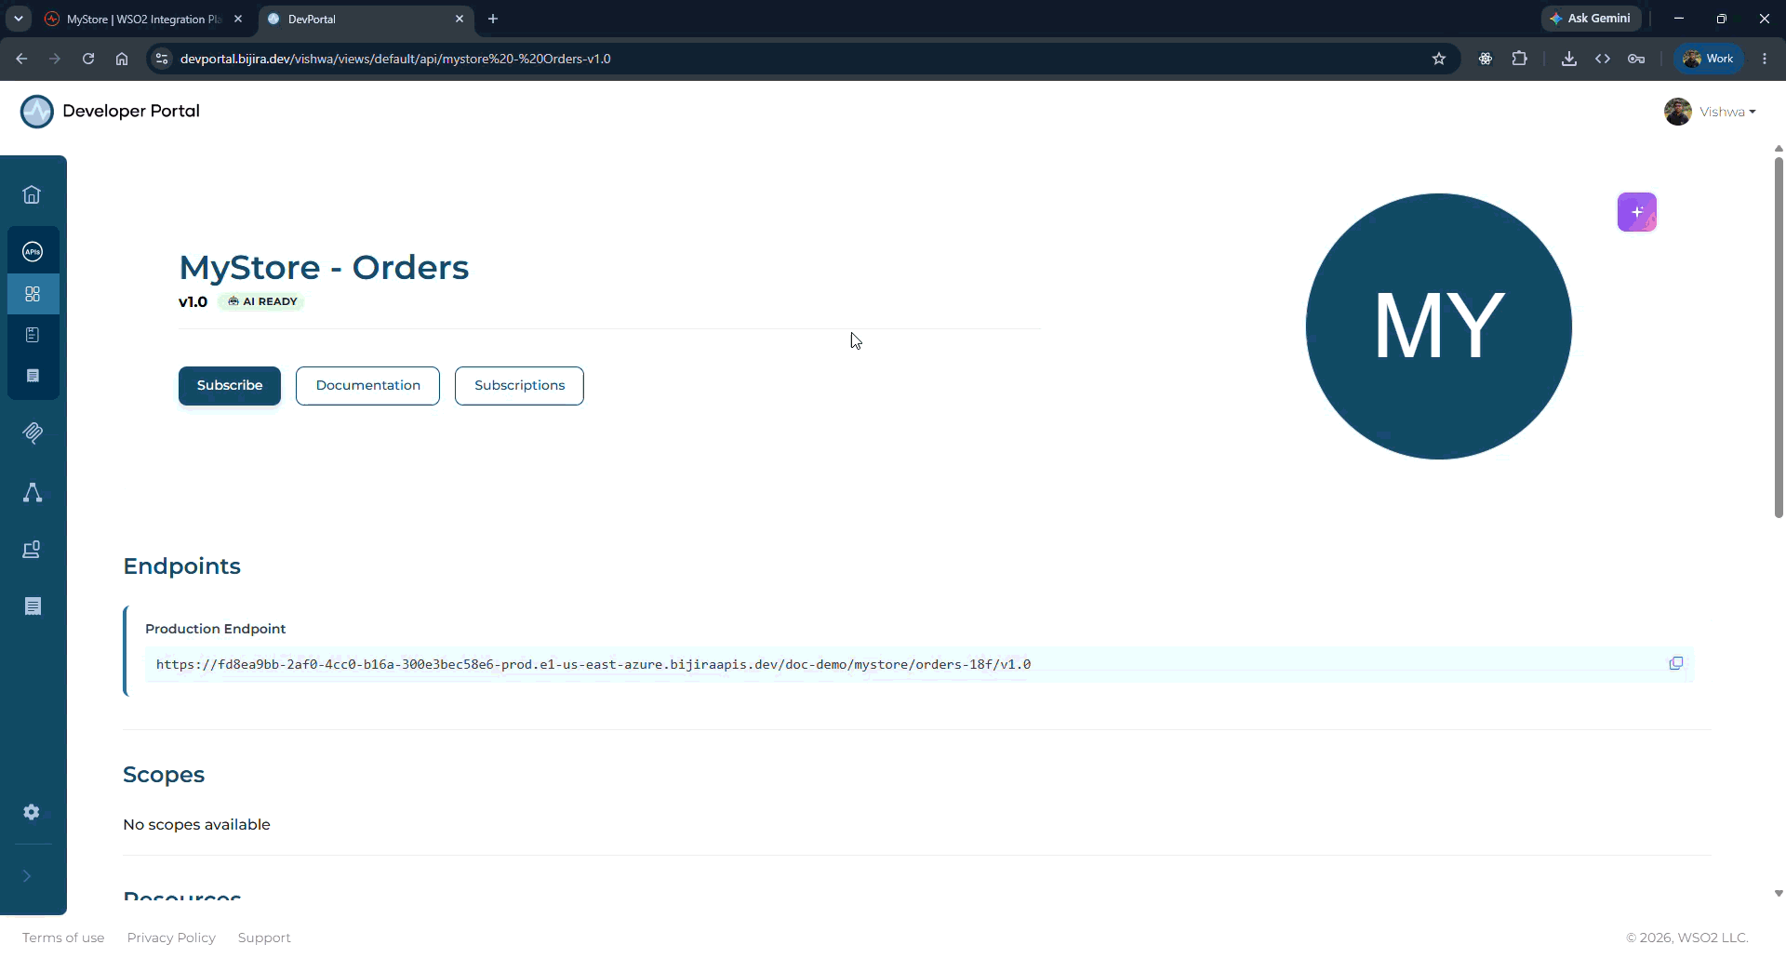Click the password key icon in toolbar

tap(1636, 59)
